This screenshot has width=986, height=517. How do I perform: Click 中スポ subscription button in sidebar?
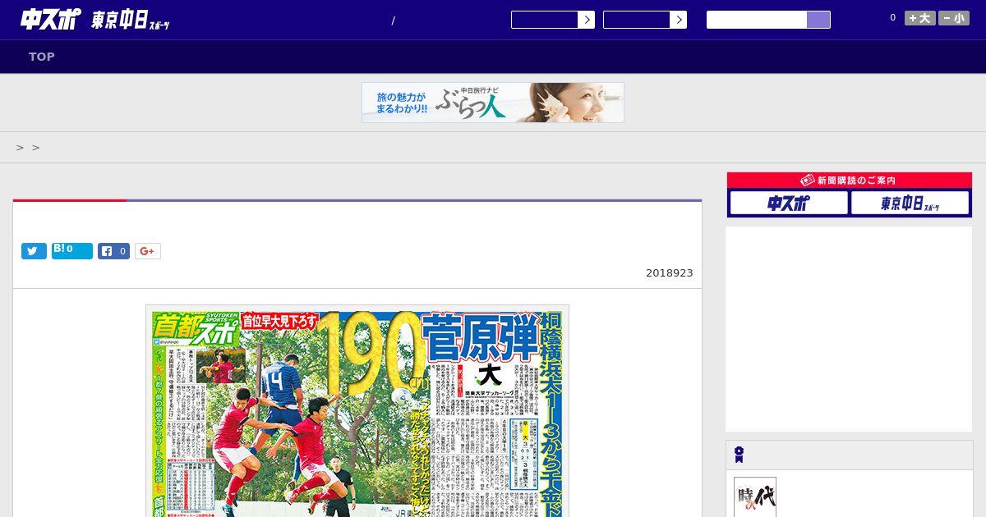(789, 203)
